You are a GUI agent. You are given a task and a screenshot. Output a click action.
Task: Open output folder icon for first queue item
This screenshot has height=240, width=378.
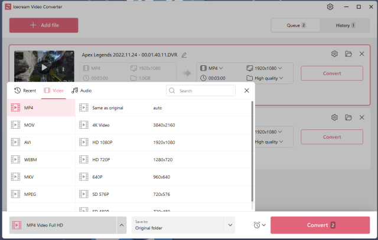pyautogui.click(x=348, y=54)
